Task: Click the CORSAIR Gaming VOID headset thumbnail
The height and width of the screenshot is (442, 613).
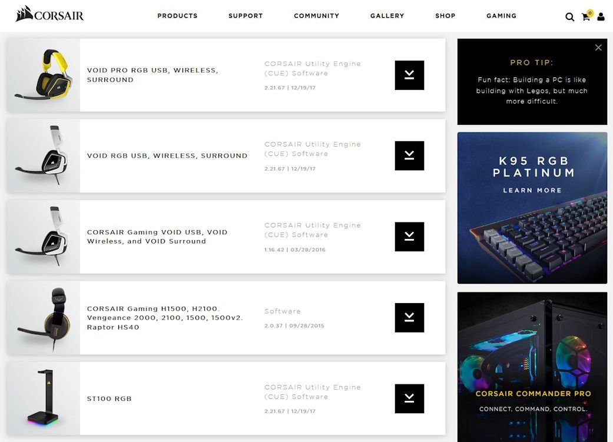Action: [44, 237]
